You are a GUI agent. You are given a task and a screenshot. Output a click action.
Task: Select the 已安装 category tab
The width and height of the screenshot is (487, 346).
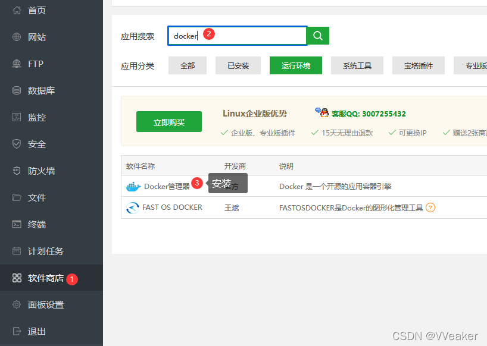tap(238, 65)
